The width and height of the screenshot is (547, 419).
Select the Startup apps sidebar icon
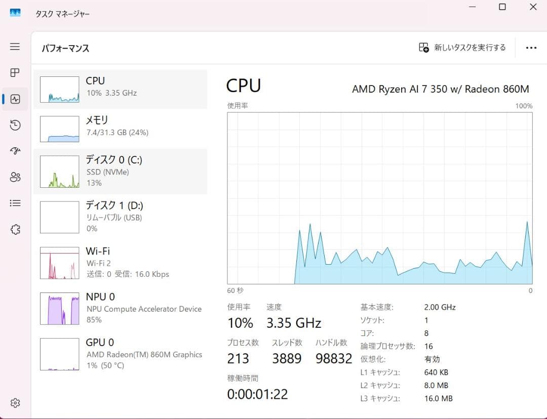(15, 151)
